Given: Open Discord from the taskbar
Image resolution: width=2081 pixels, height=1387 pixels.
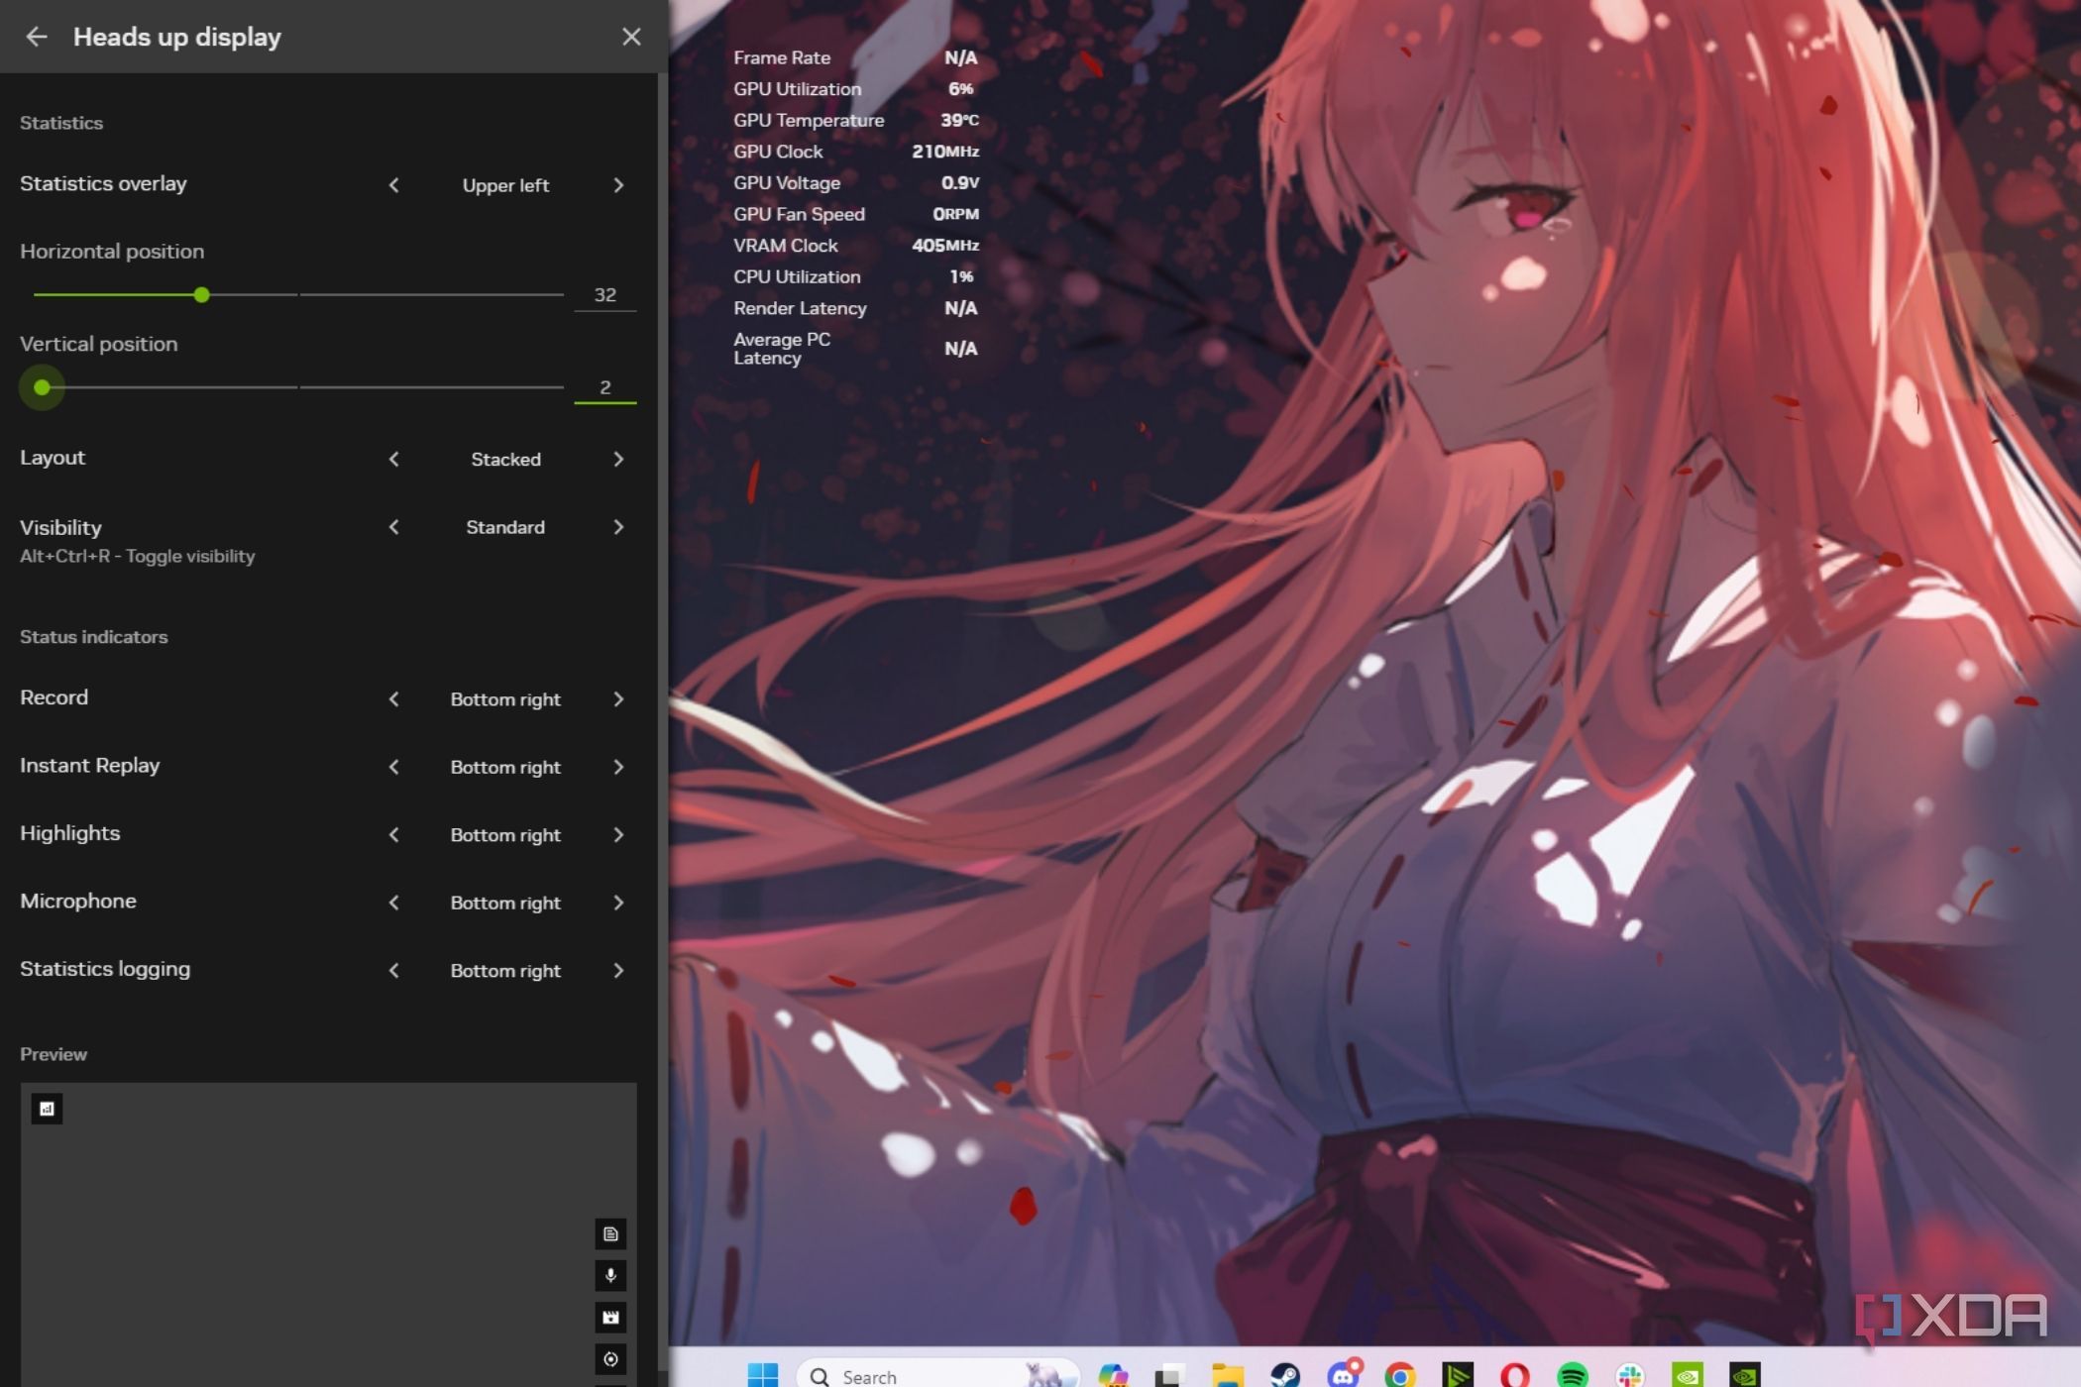Looking at the screenshot, I should pos(1344,1374).
